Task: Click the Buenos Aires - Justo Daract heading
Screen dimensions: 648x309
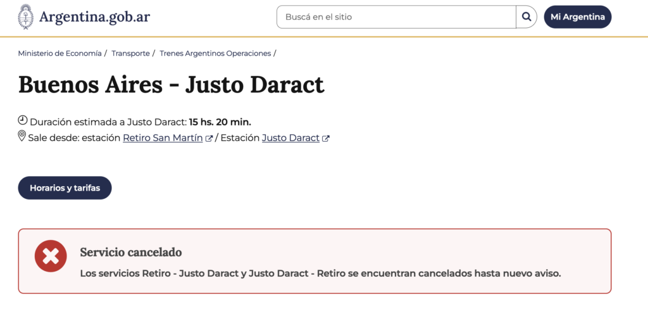Action: point(171,85)
